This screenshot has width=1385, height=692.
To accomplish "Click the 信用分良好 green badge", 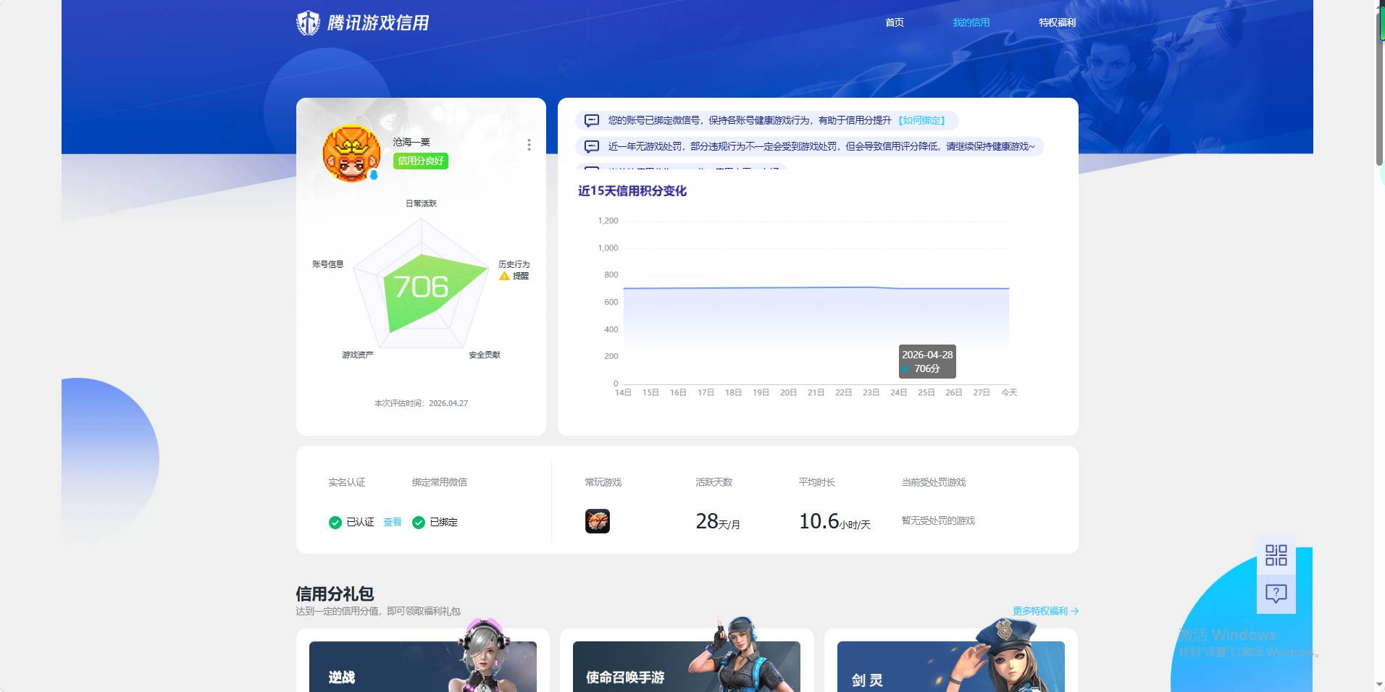I will (x=421, y=161).
